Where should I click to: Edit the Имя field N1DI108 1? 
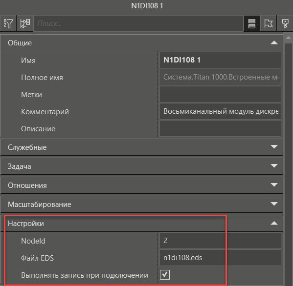(x=220, y=60)
